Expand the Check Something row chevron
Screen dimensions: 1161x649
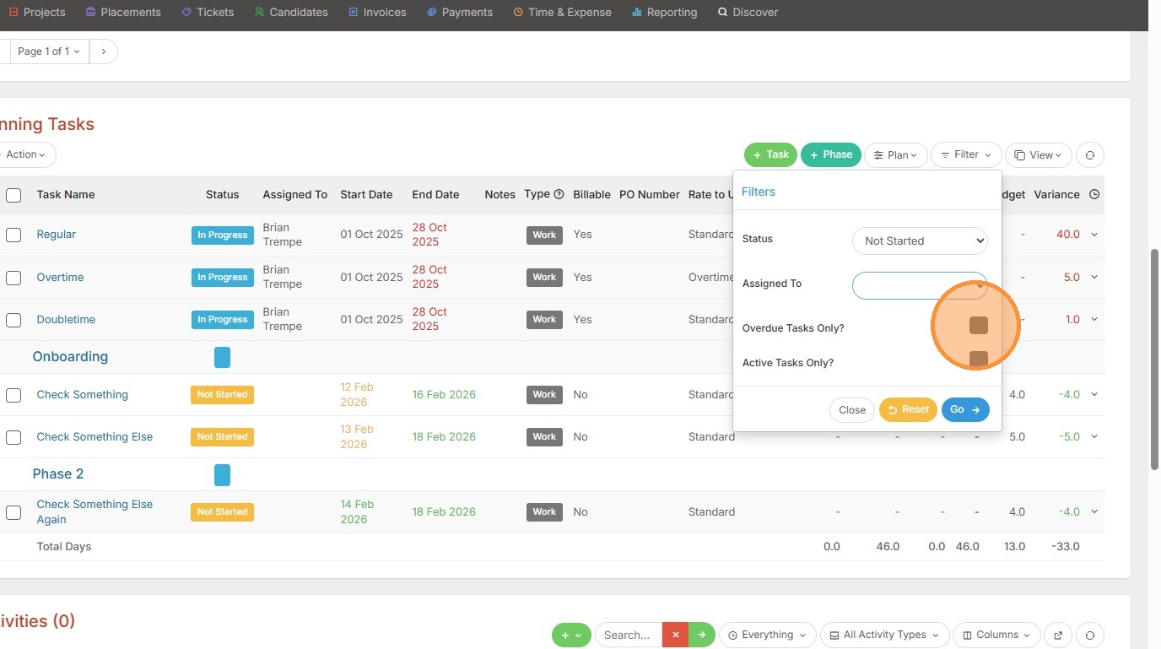1094,395
